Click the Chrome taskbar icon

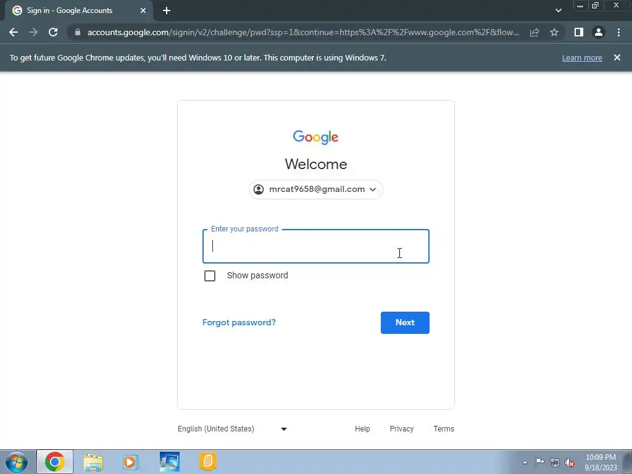55,462
